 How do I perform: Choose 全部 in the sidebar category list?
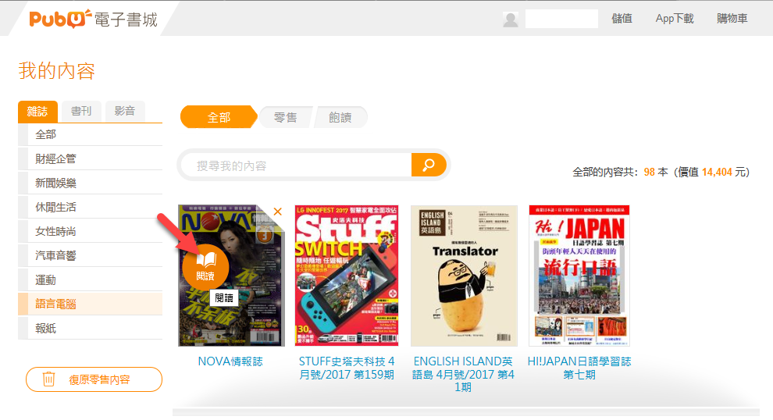pyautogui.click(x=91, y=134)
